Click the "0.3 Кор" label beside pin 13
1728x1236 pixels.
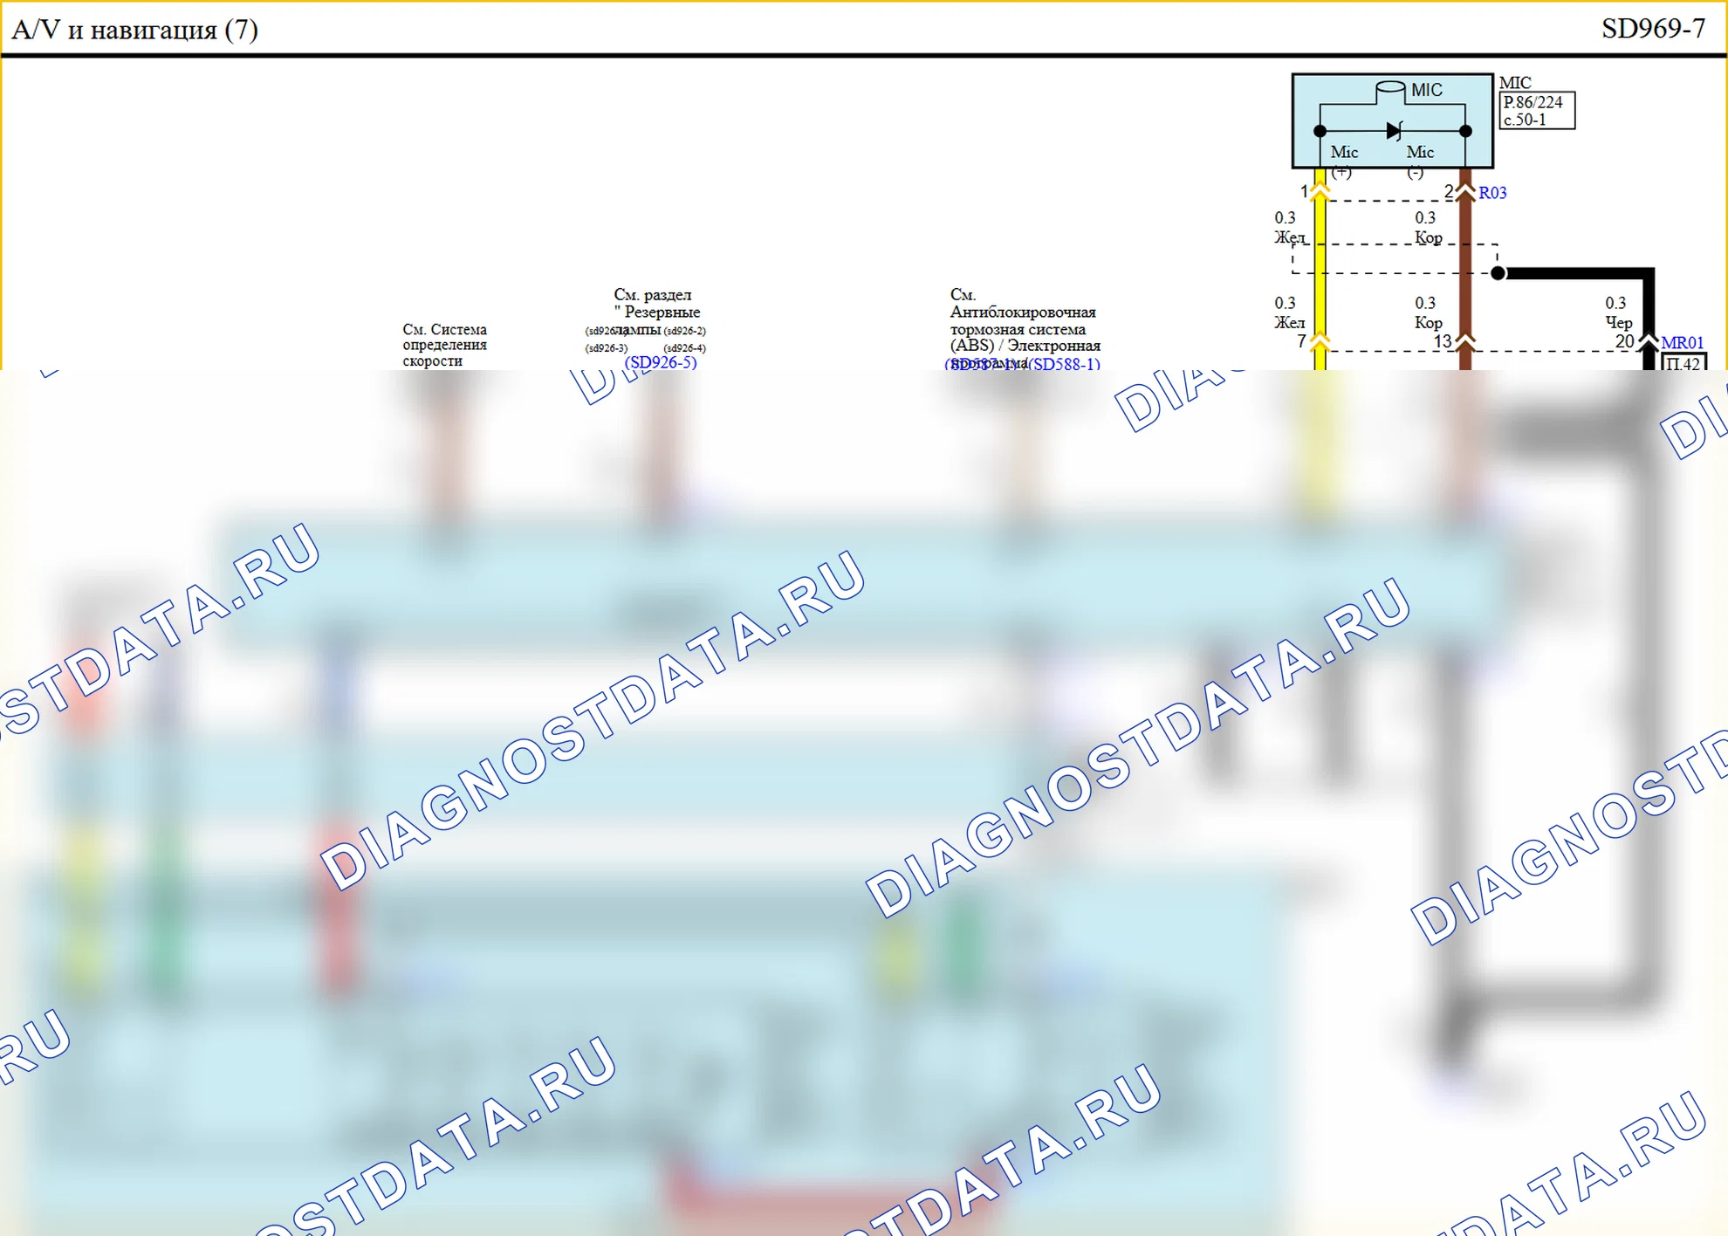[x=1428, y=312]
